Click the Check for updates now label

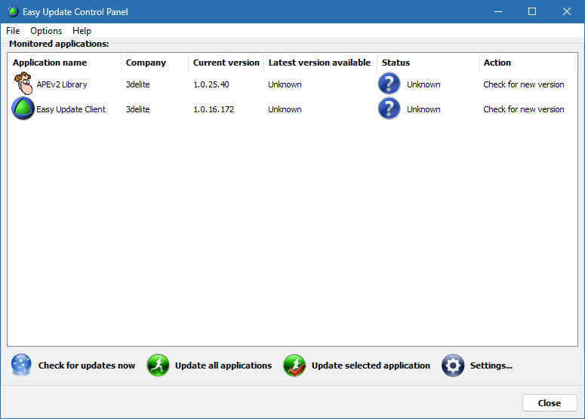click(87, 365)
